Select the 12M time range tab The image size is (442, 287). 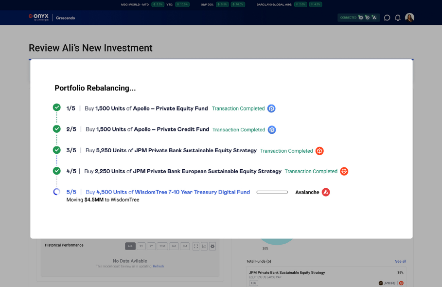tap(162, 246)
